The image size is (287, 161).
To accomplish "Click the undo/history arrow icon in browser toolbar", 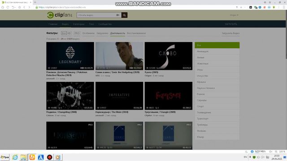I will click(x=13, y=7).
